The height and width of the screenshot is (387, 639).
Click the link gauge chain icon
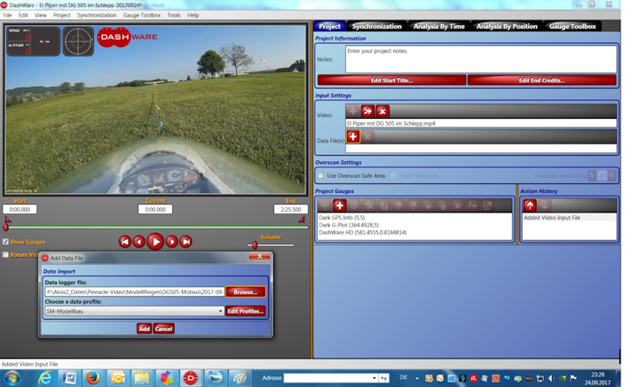[x=354, y=205]
